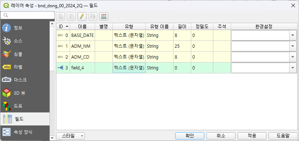Click the Save edits toolbar icon
The height and width of the screenshot is (141, 299).
click(93, 17)
